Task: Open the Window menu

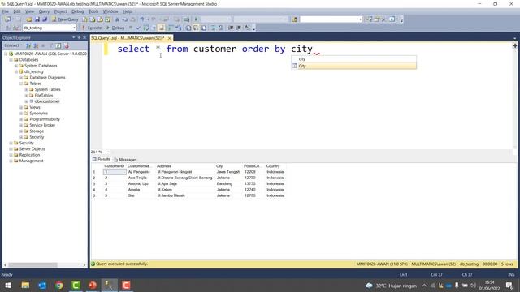Action: tap(110, 11)
